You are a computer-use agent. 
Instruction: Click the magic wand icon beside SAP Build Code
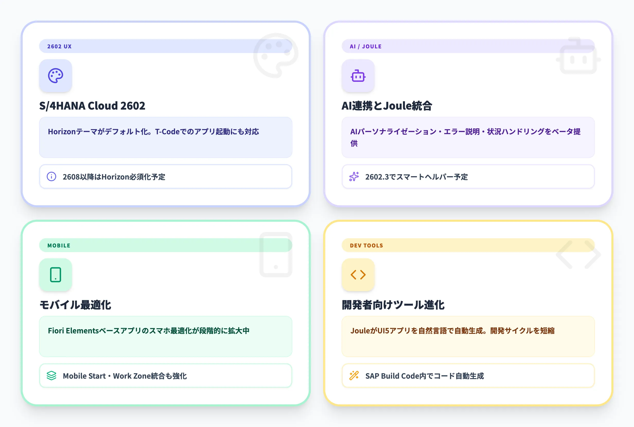(354, 376)
